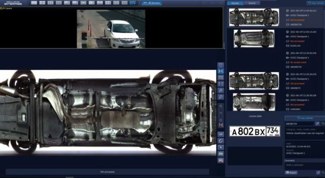
Task: Open the All devices list
Action: coord(152,3)
